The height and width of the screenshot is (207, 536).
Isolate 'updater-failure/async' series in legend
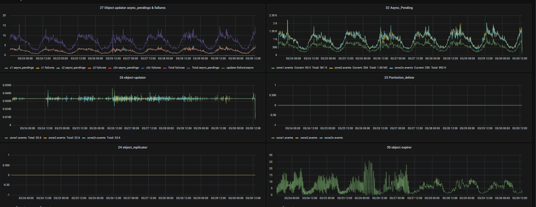(x=240, y=68)
